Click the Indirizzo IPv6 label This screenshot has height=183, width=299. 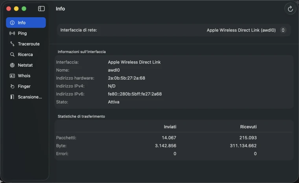pos(70,94)
